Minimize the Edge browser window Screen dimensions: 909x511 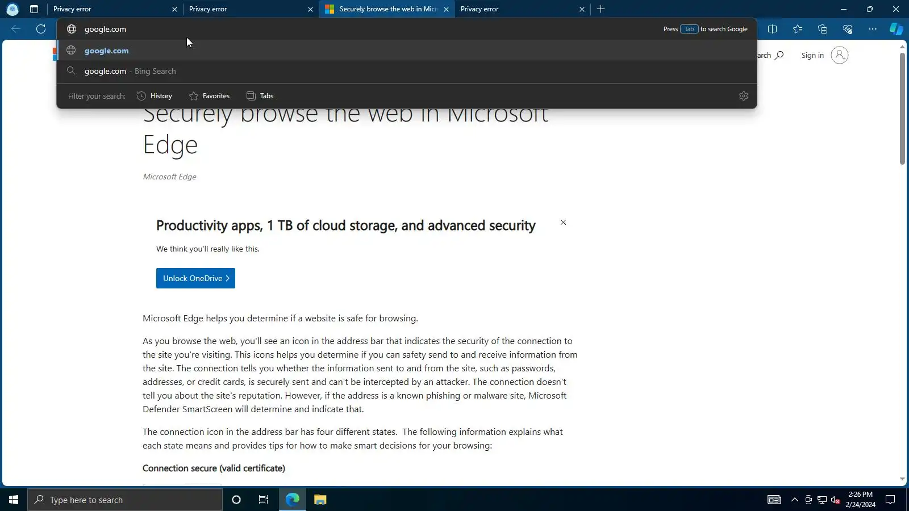[x=844, y=9]
